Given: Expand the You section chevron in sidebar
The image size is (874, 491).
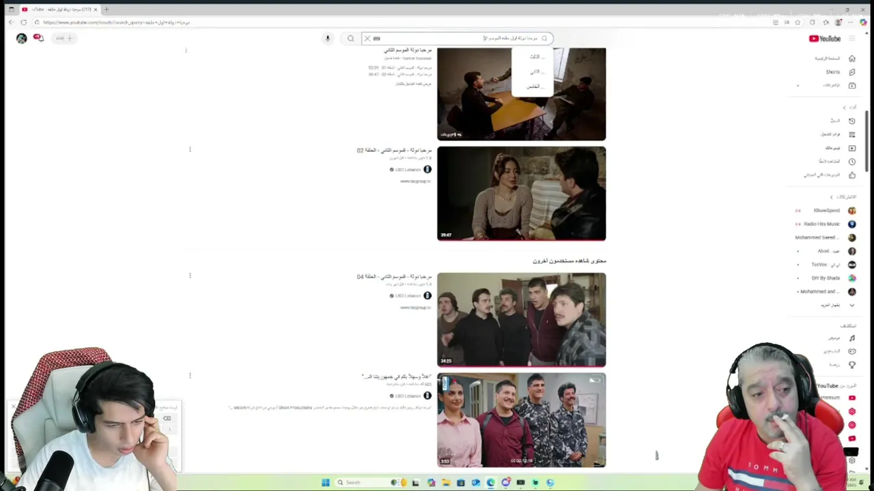Looking at the screenshot, I should click(x=844, y=108).
